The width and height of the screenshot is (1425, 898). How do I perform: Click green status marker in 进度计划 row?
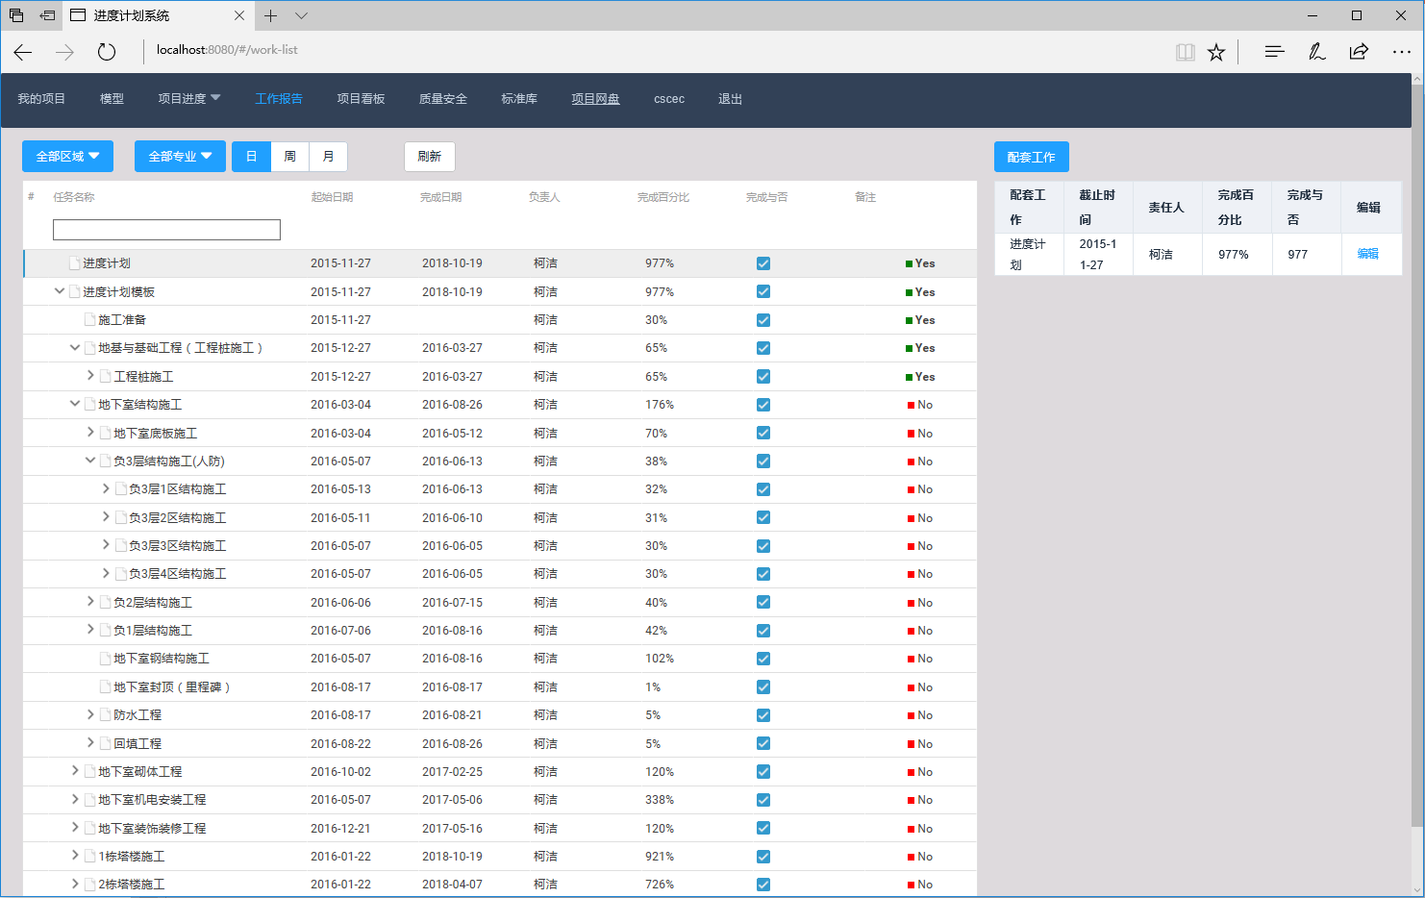pyautogui.click(x=909, y=263)
